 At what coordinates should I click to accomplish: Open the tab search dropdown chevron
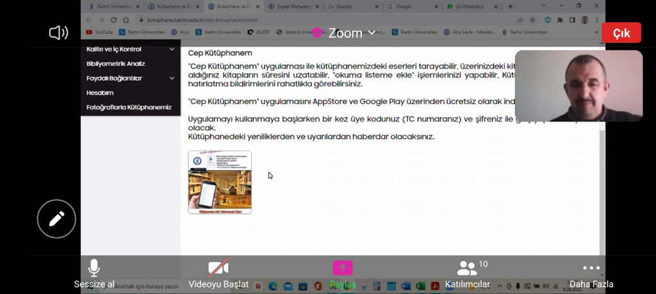click(x=543, y=6)
